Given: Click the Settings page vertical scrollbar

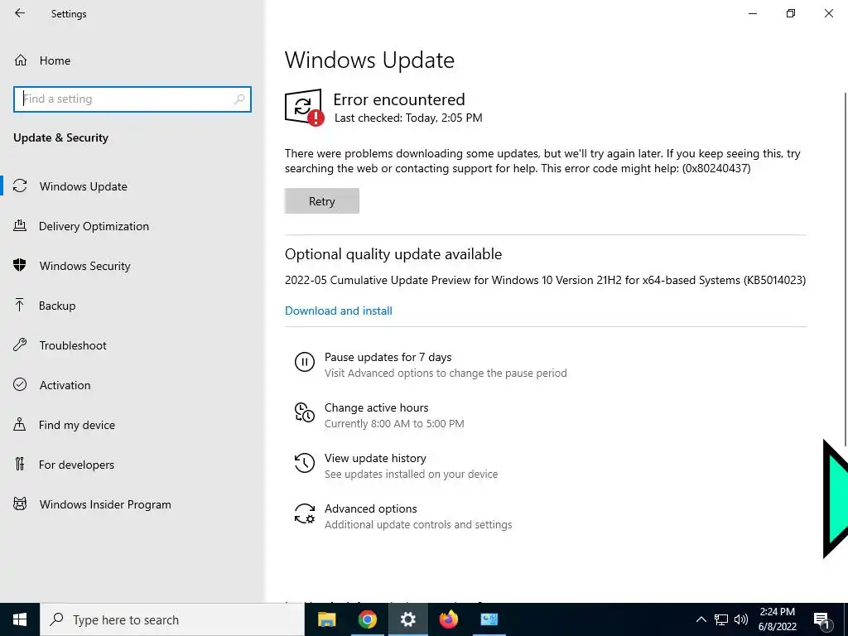Looking at the screenshot, I should coord(845,271).
